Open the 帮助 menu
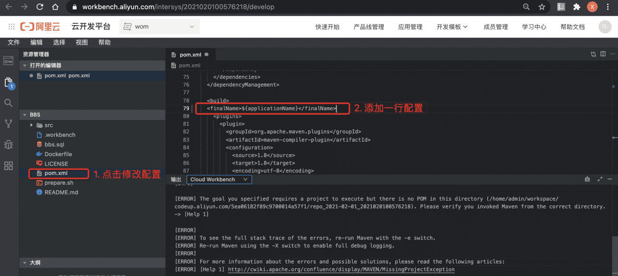 tap(105, 42)
